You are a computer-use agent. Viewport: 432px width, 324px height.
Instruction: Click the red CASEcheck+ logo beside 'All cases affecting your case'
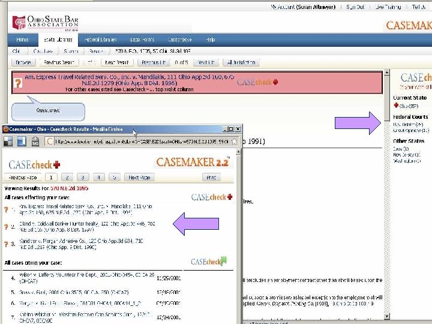[212, 197]
